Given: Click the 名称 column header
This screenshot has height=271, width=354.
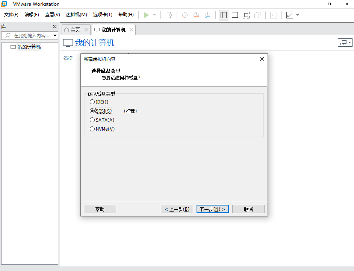Looking at the screenshot, I should point(68,58).
